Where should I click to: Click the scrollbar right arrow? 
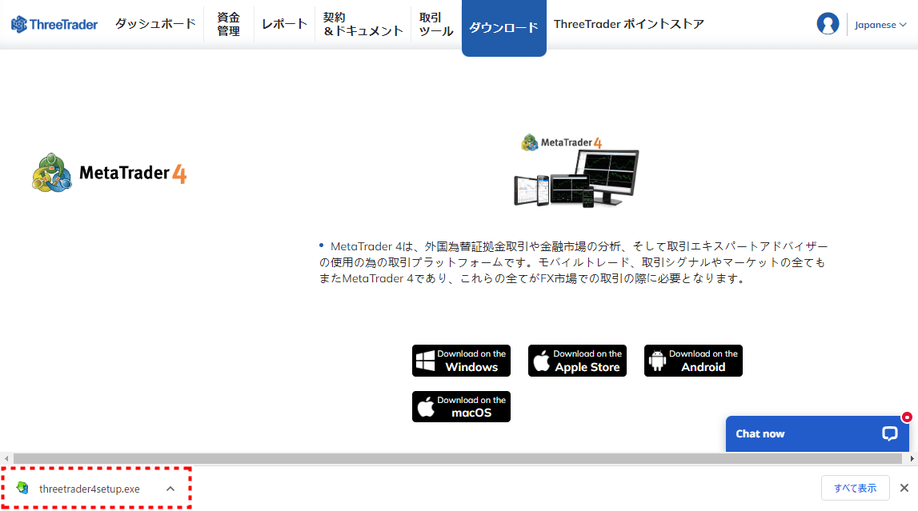pos(912,459)
